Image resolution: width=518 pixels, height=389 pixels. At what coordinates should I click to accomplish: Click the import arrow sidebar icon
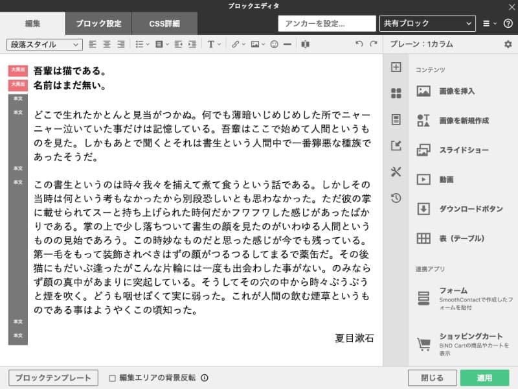point(396,145)
